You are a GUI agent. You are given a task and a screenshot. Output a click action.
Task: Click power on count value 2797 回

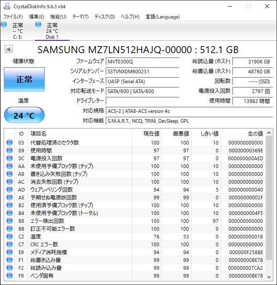253,91
